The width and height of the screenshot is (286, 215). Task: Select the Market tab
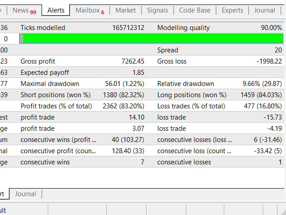tap(126, 10)
